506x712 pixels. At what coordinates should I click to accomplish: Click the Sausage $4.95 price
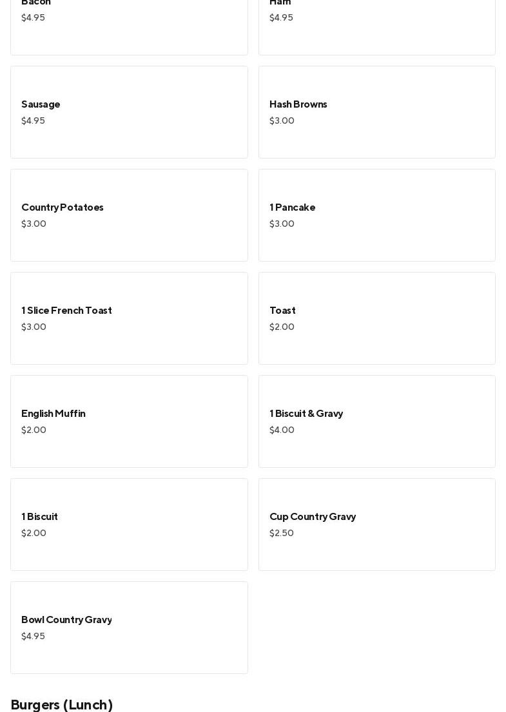tap(33, 121)
